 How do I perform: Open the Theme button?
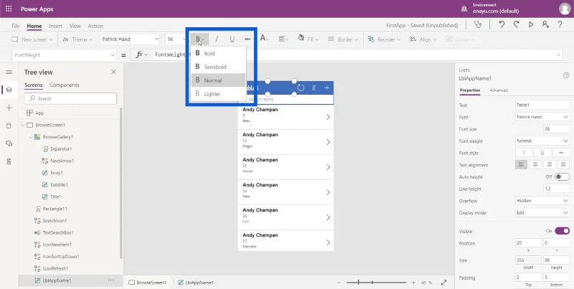point(77,39)
